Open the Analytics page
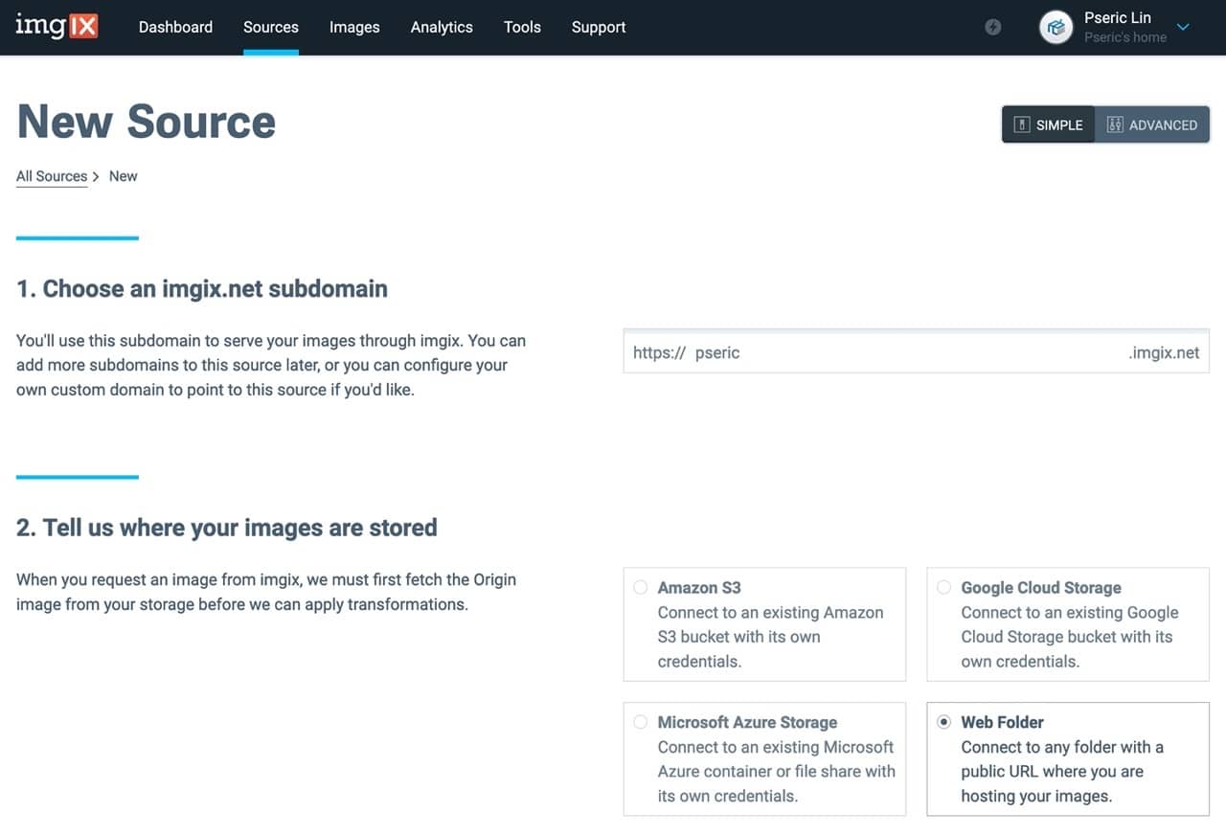The height and width of the screenshot is (835, 1226). 442,27
